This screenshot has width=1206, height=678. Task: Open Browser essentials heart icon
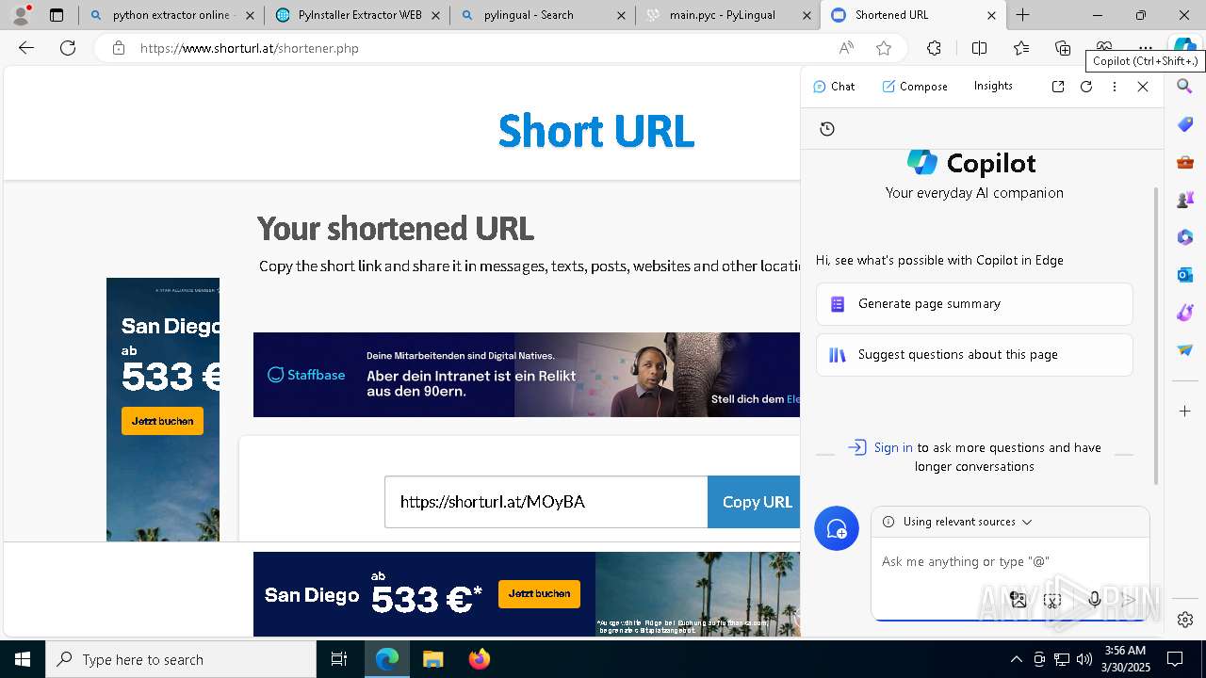(x=1104, y=46)
